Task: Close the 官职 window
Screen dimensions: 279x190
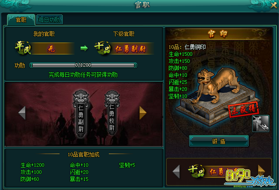Action: [273, 5]
